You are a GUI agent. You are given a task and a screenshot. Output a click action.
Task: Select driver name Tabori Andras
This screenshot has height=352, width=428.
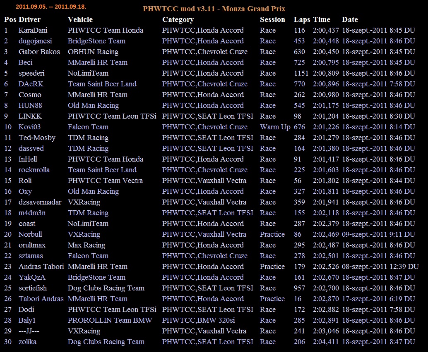click(41, 299)
